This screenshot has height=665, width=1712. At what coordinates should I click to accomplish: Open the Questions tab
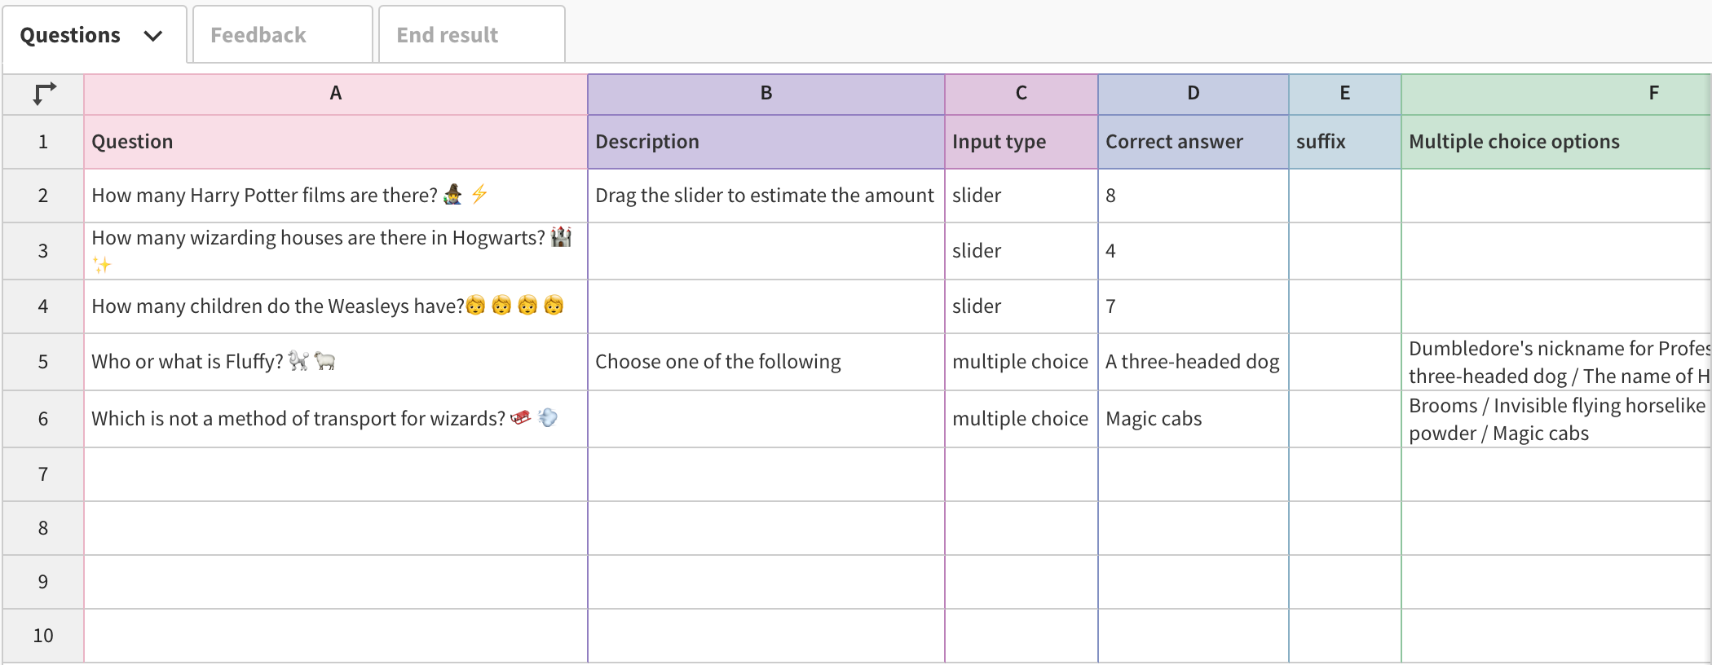pyautogui.click(x=95, y=35)
